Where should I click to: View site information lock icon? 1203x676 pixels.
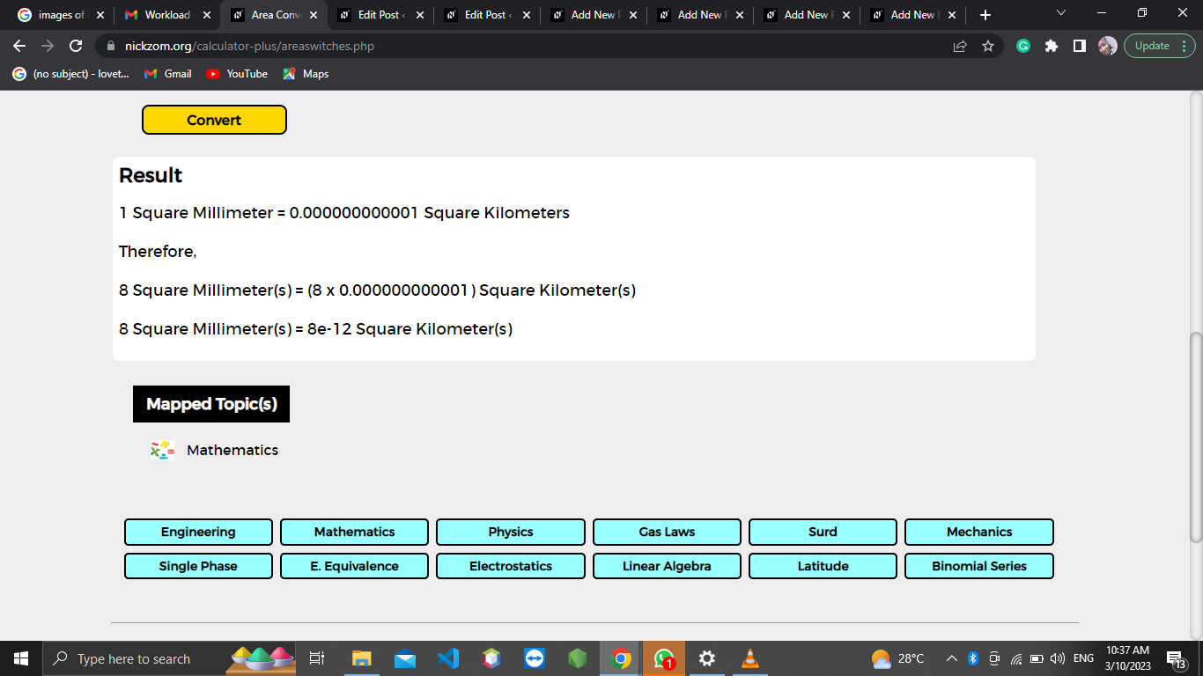click(110, 46)
